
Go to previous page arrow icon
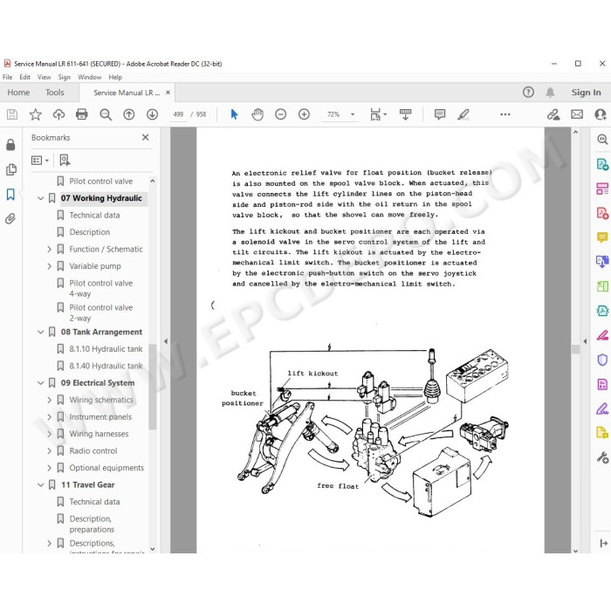(x=129, y=114)
